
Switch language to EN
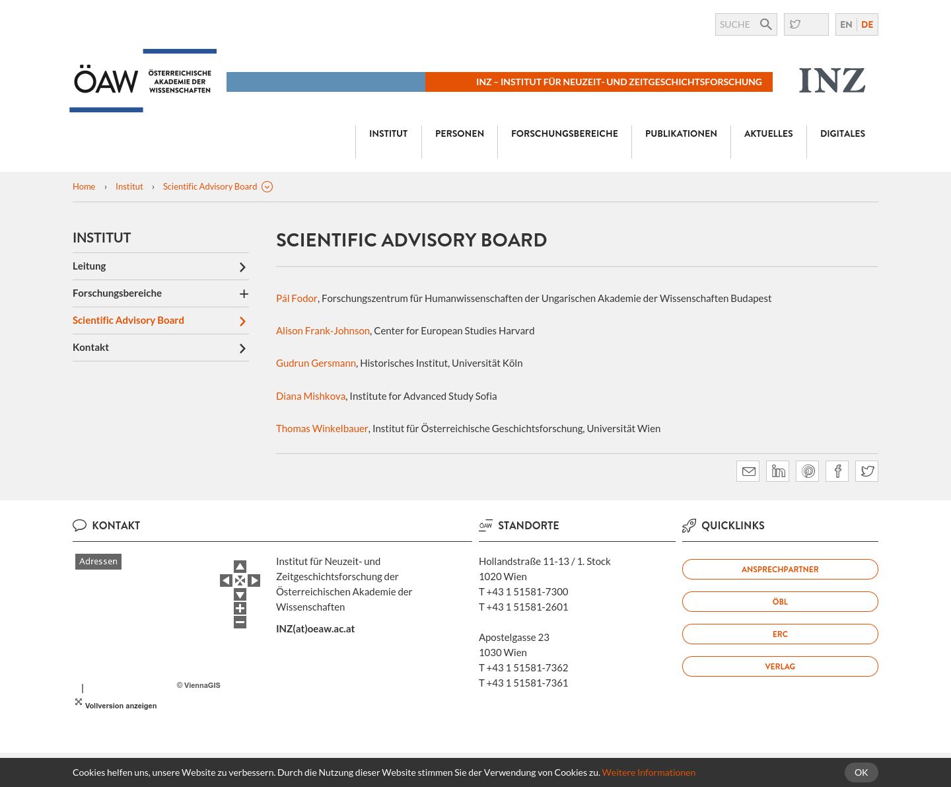click(x=846, y=24)
